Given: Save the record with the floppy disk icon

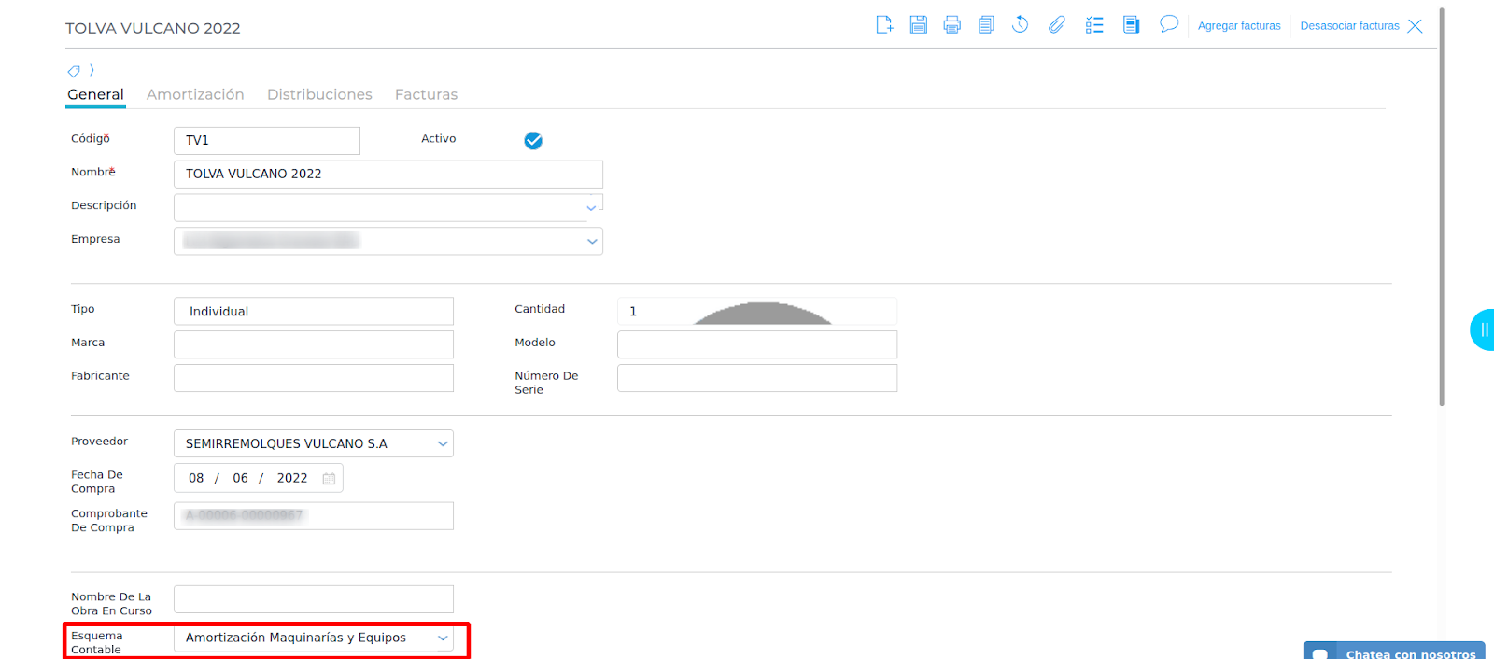Looking at the screenshot, I should (x=919, y=25).
